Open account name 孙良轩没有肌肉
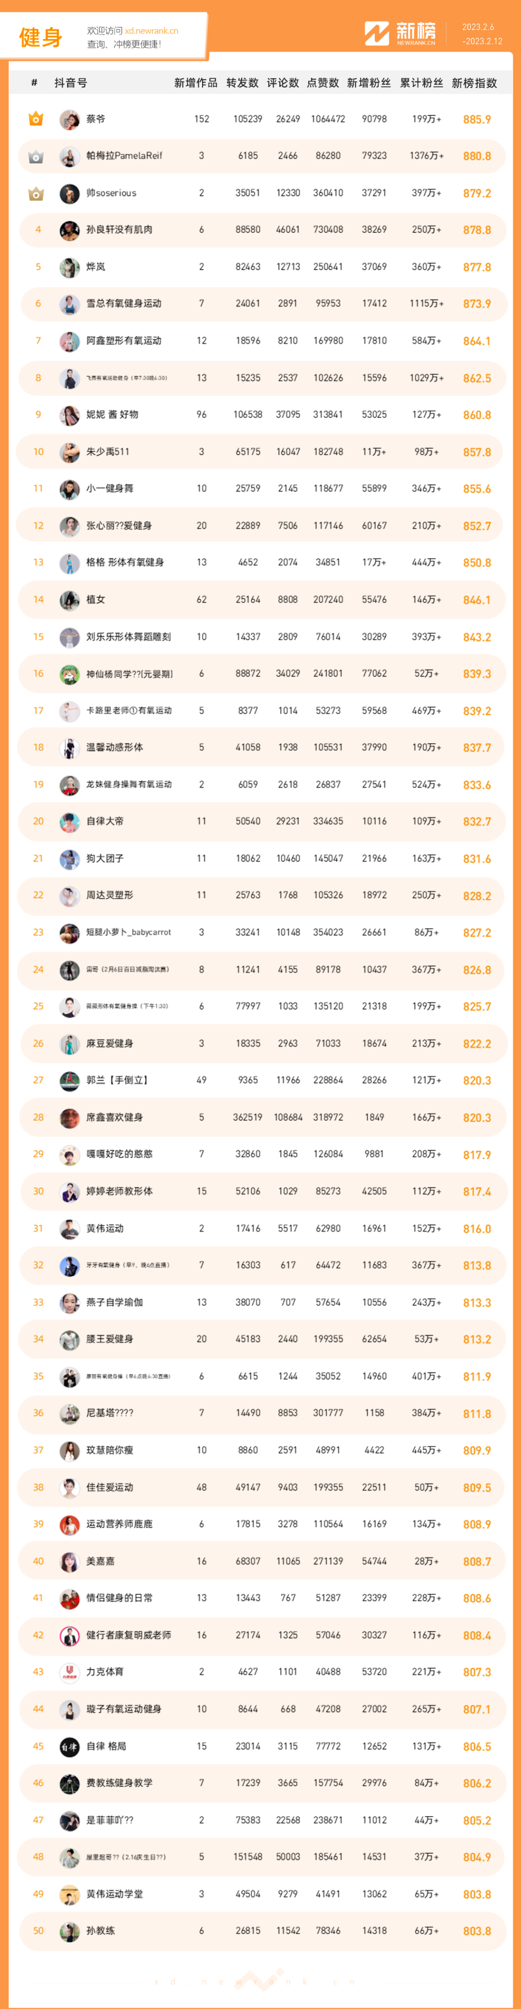 point(119,230)
